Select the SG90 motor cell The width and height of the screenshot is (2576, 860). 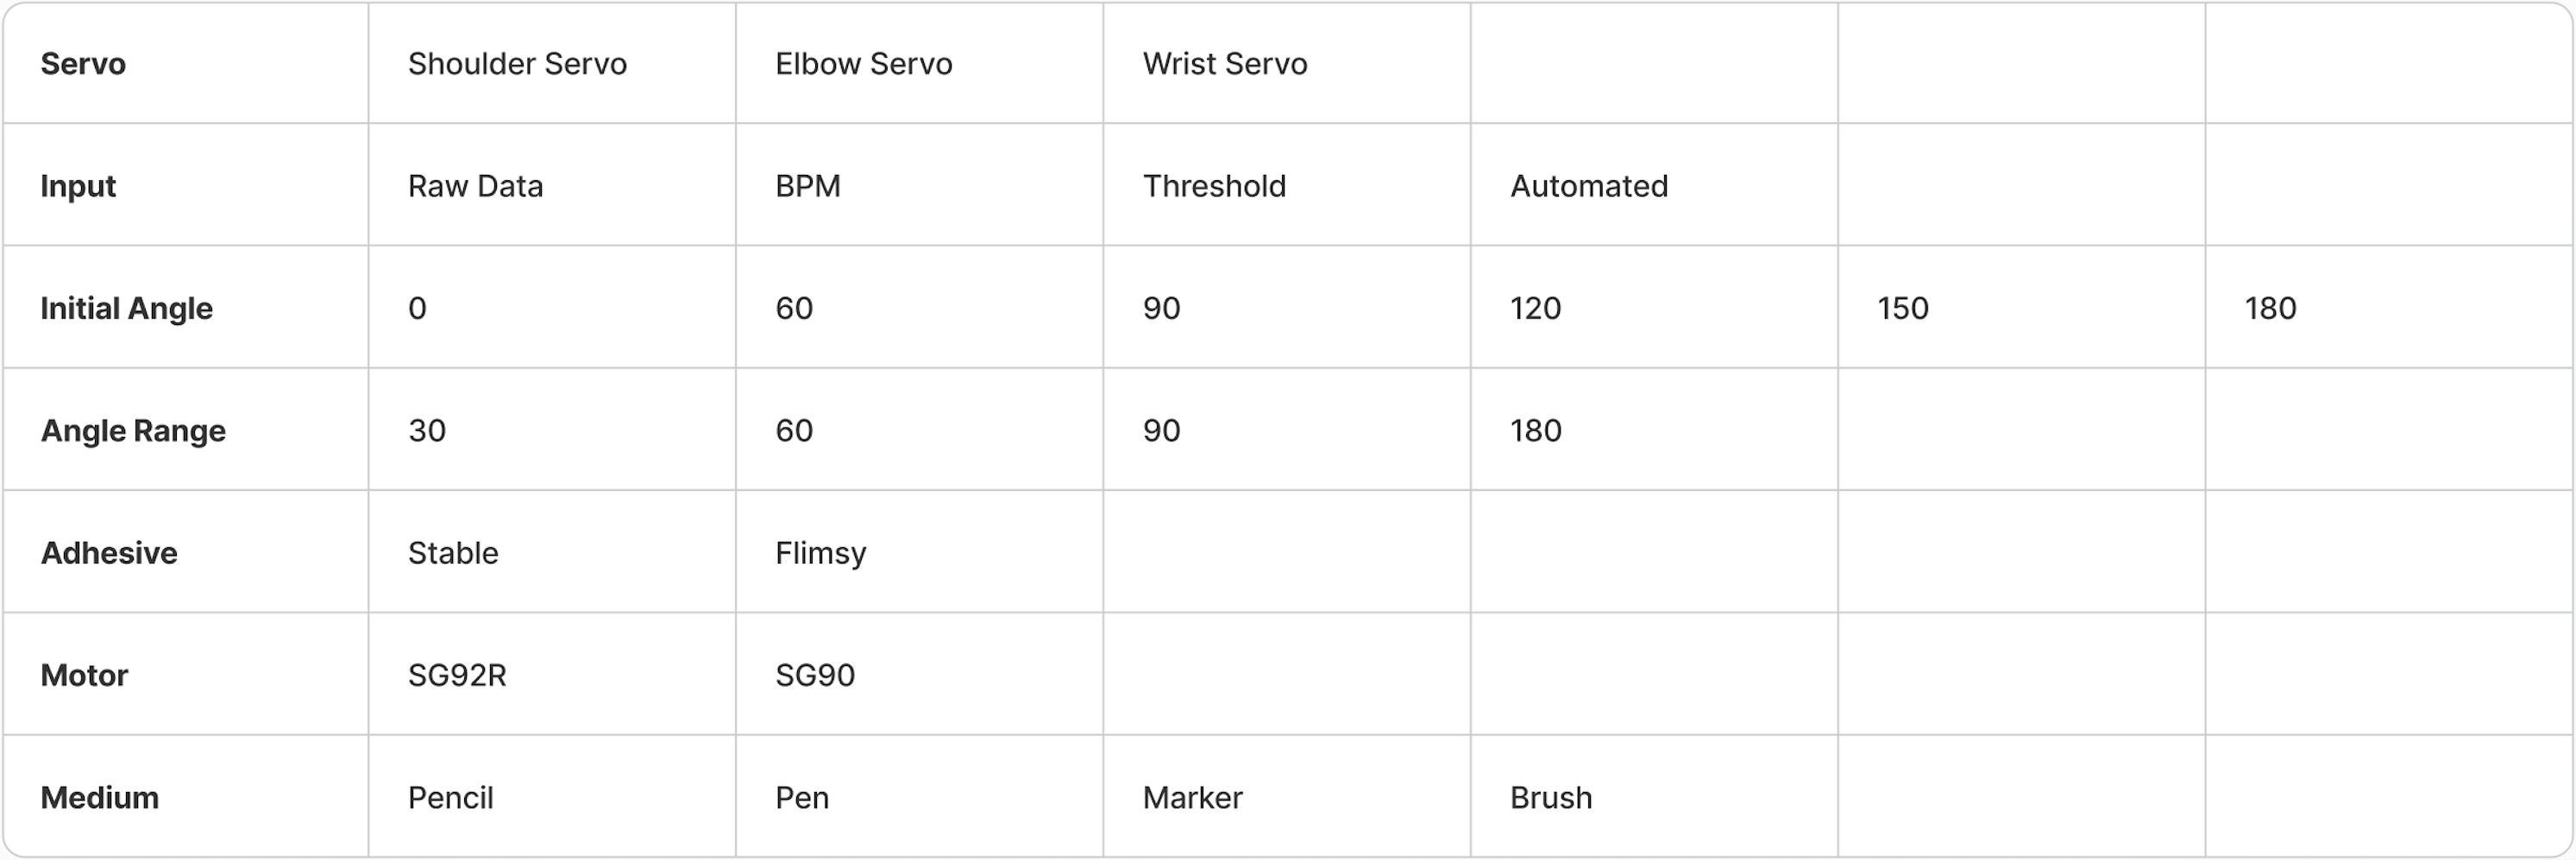click(x=814, y=676)
